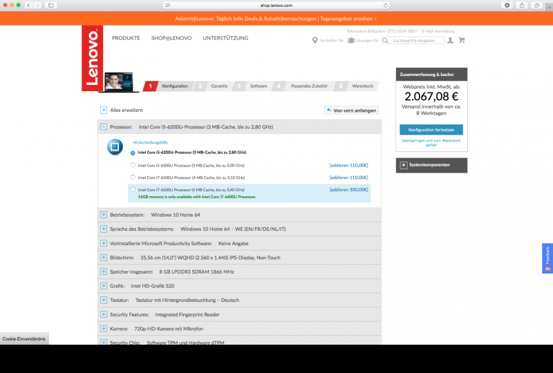Image resolution: width=553 pixels, height=373 pixels.
Task: Expand the Speicher insgesamt section
Action: (x=103, y=271)
